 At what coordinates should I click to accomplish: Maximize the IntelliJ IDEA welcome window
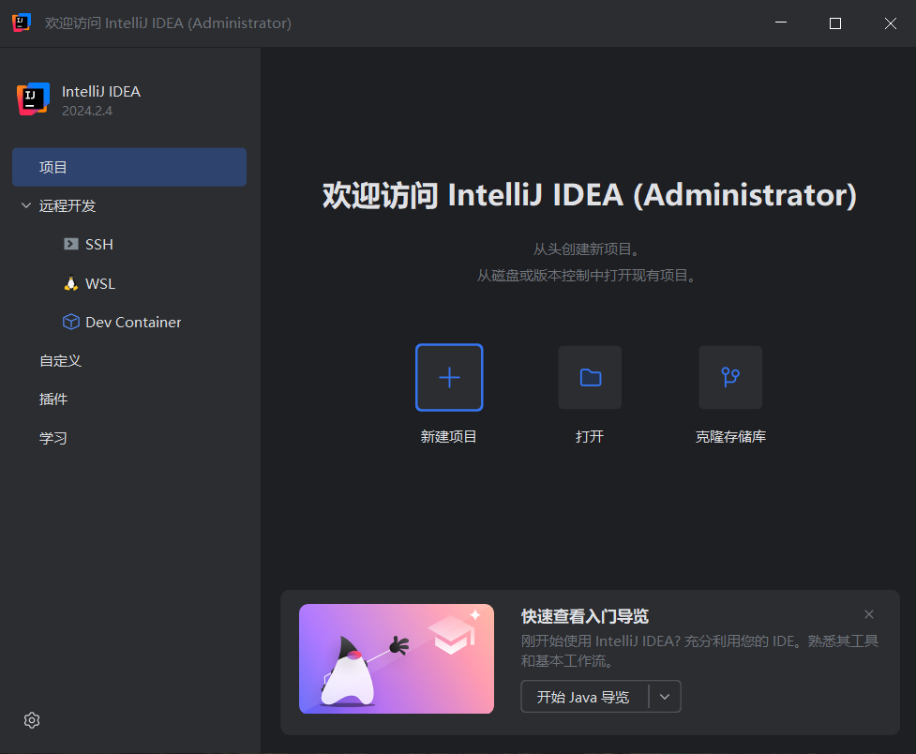click(835, 23)
